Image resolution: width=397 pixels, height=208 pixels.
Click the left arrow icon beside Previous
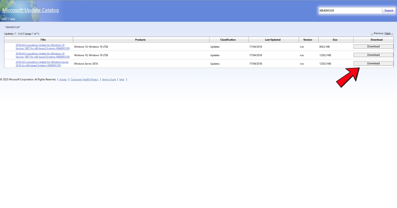(x=372, y=34)
